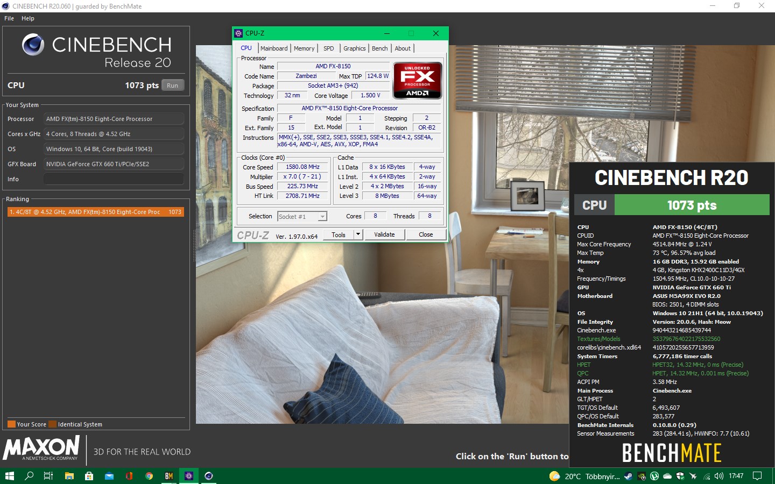
Task: Launch Google Chrome from the taskbar
Action: coord(149,476)
